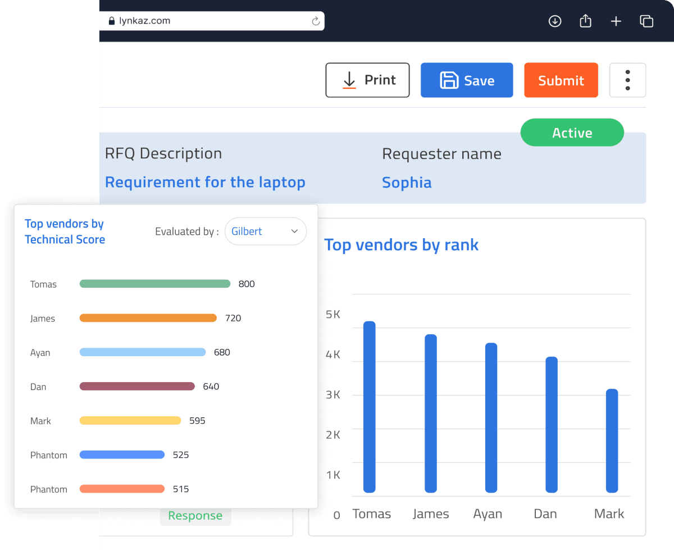Click the Response tag

click(x=195, y=516)
